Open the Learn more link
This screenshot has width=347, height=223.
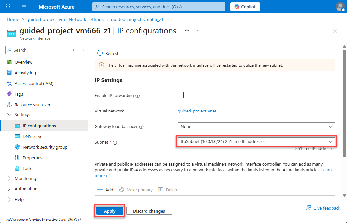[x=326, y=170]
